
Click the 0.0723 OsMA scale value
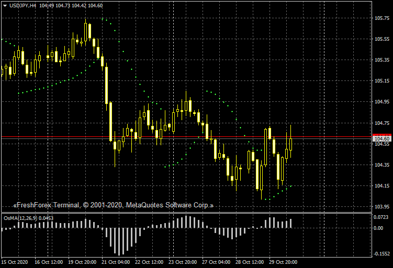[381, 217]
